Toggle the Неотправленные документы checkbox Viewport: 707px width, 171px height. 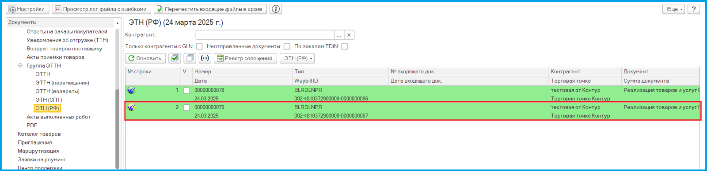[287, 46]
